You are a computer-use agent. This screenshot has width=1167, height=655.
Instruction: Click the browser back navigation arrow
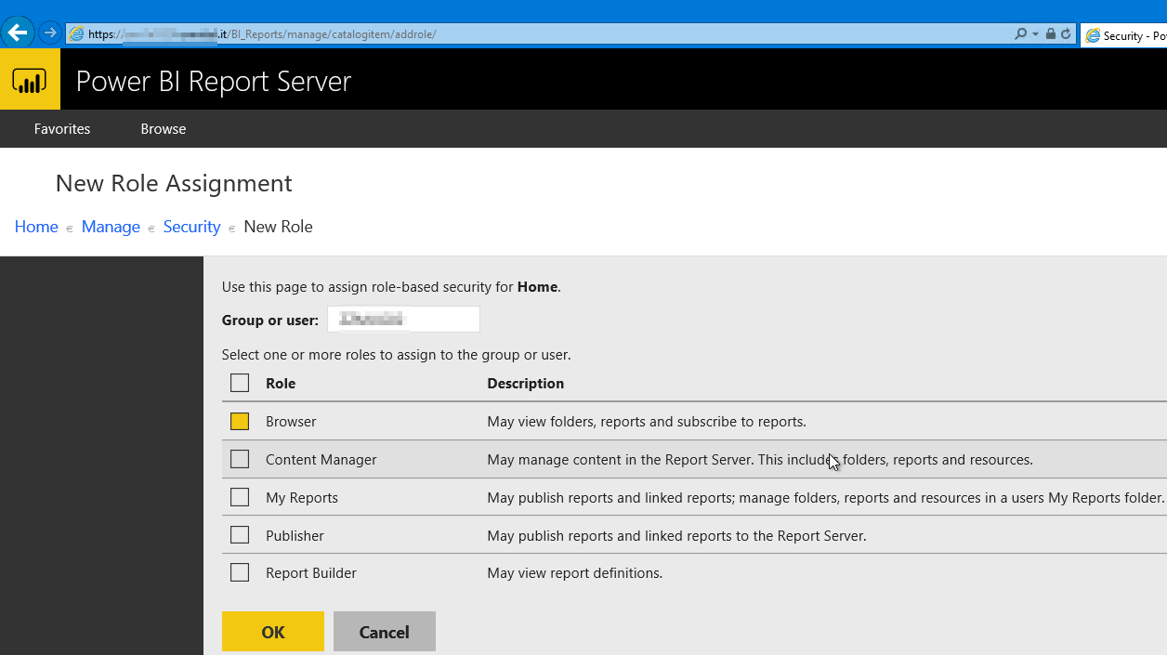18,33
